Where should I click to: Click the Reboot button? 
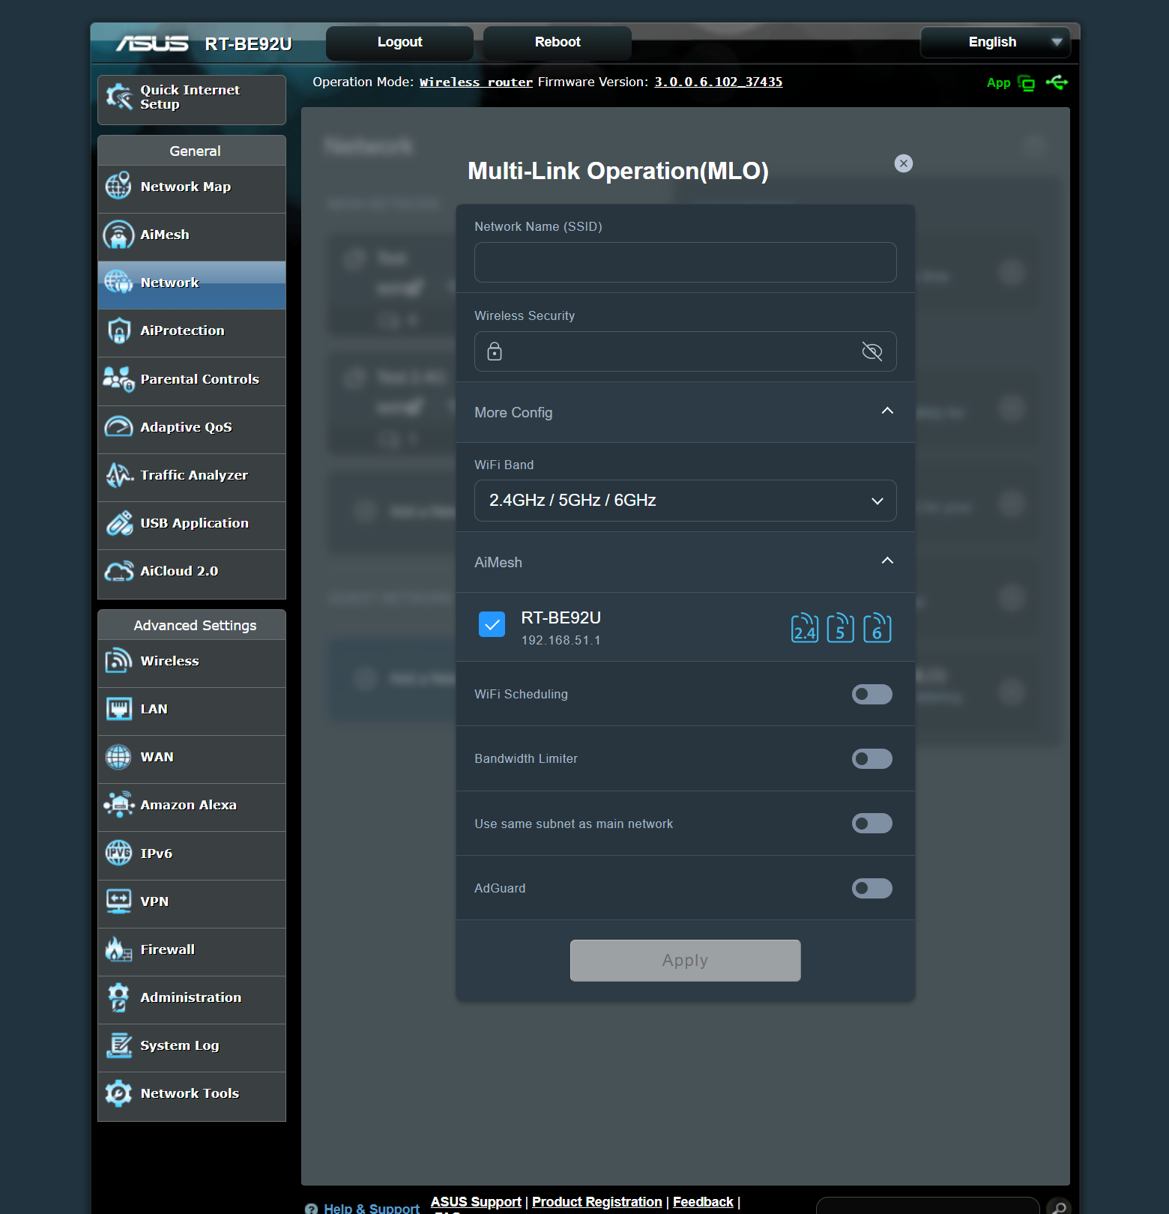tap(558, 43)
